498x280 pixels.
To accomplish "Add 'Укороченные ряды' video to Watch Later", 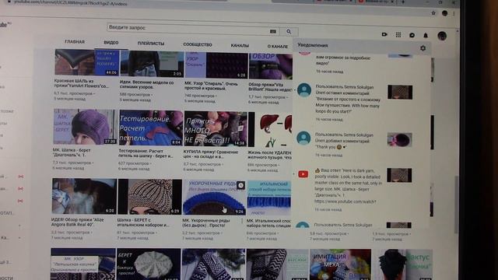I will pos(241,185).
